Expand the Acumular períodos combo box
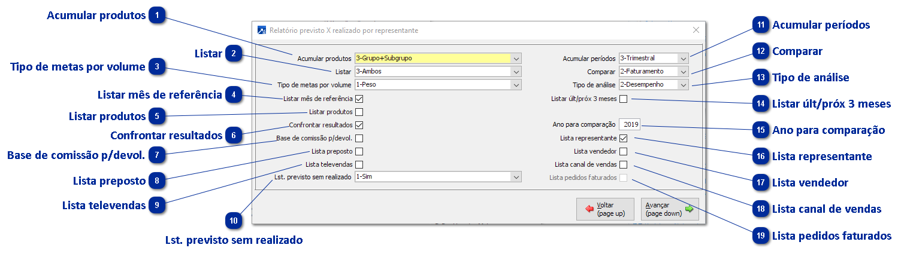 pos(684,59)
